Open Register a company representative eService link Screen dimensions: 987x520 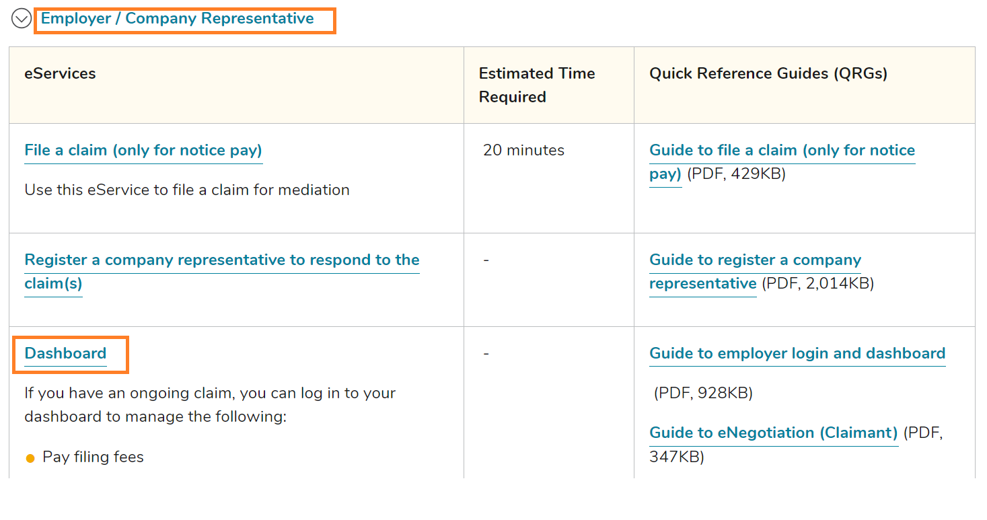[x=222, y=260]
